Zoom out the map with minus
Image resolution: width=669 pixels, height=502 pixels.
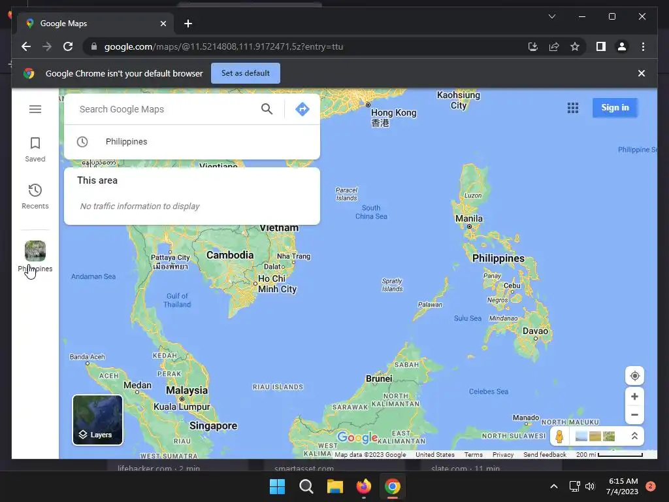(634, 414)
